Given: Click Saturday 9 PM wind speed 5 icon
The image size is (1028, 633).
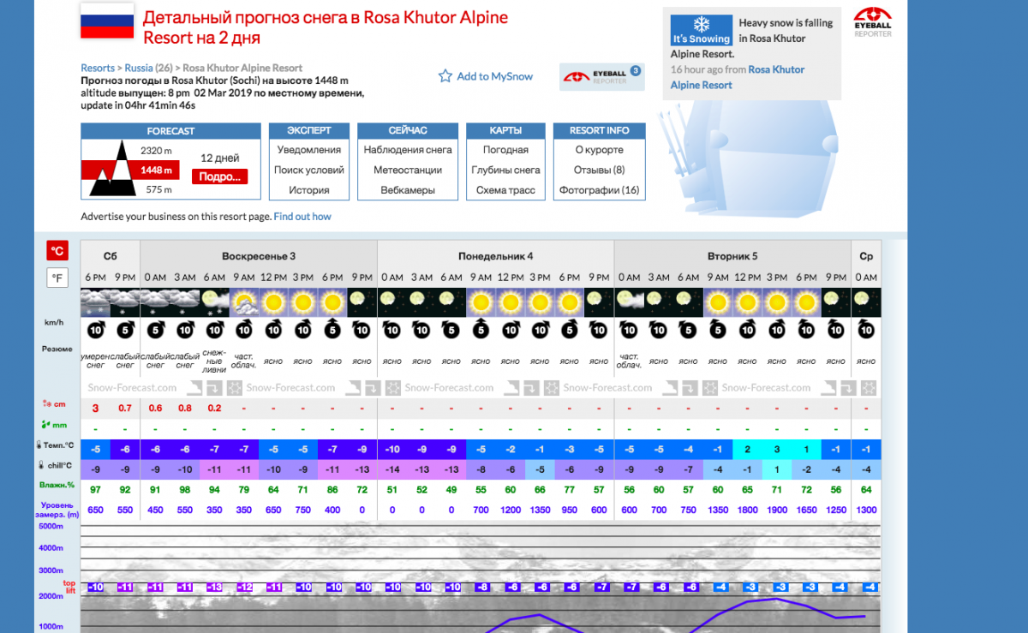Looking at the screenshot, I should 125,330.
